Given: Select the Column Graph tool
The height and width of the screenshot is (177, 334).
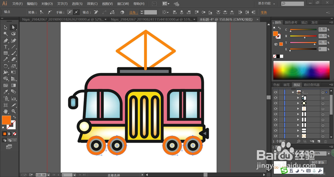Looking at the screenshot, I should click(13, 98).
